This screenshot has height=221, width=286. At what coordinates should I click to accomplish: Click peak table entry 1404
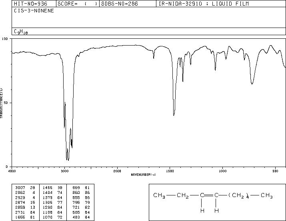tap(48, 192)
